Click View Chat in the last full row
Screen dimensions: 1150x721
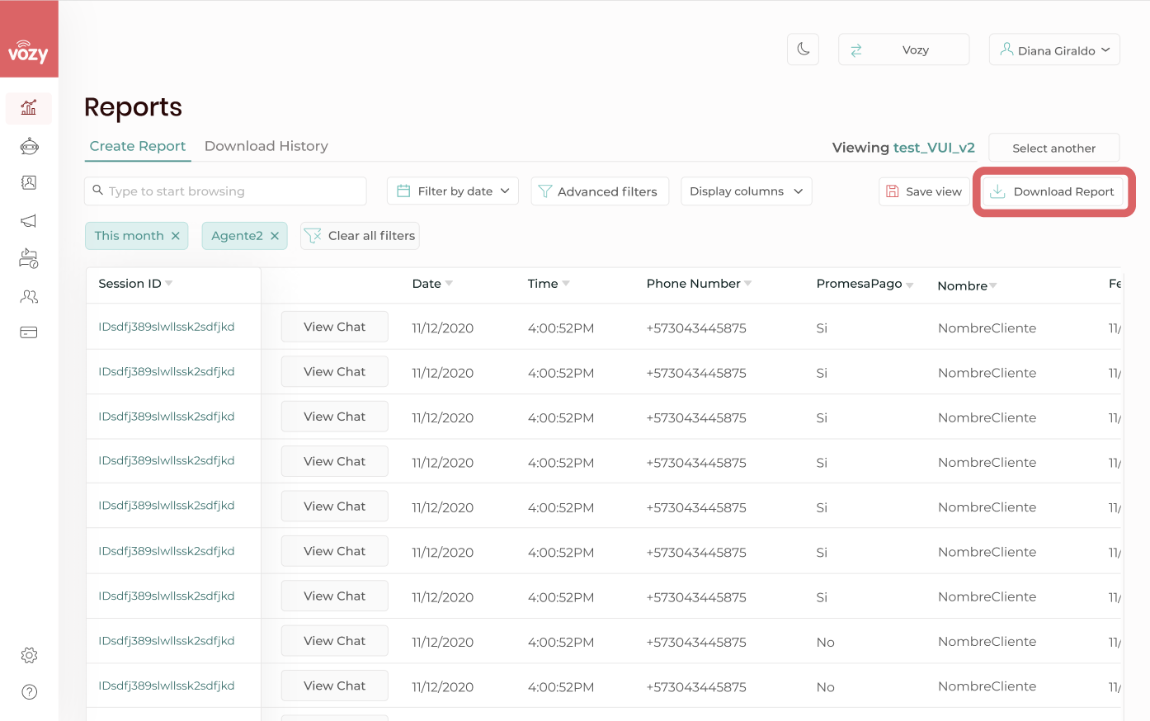coord(334,686)
